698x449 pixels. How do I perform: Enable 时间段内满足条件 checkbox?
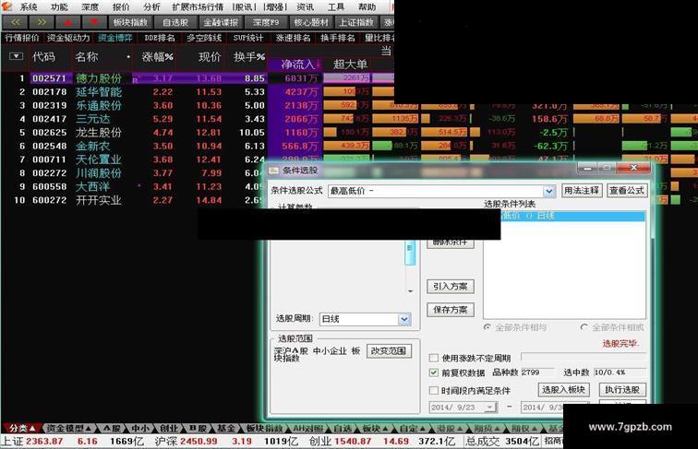tap(434, 390)
